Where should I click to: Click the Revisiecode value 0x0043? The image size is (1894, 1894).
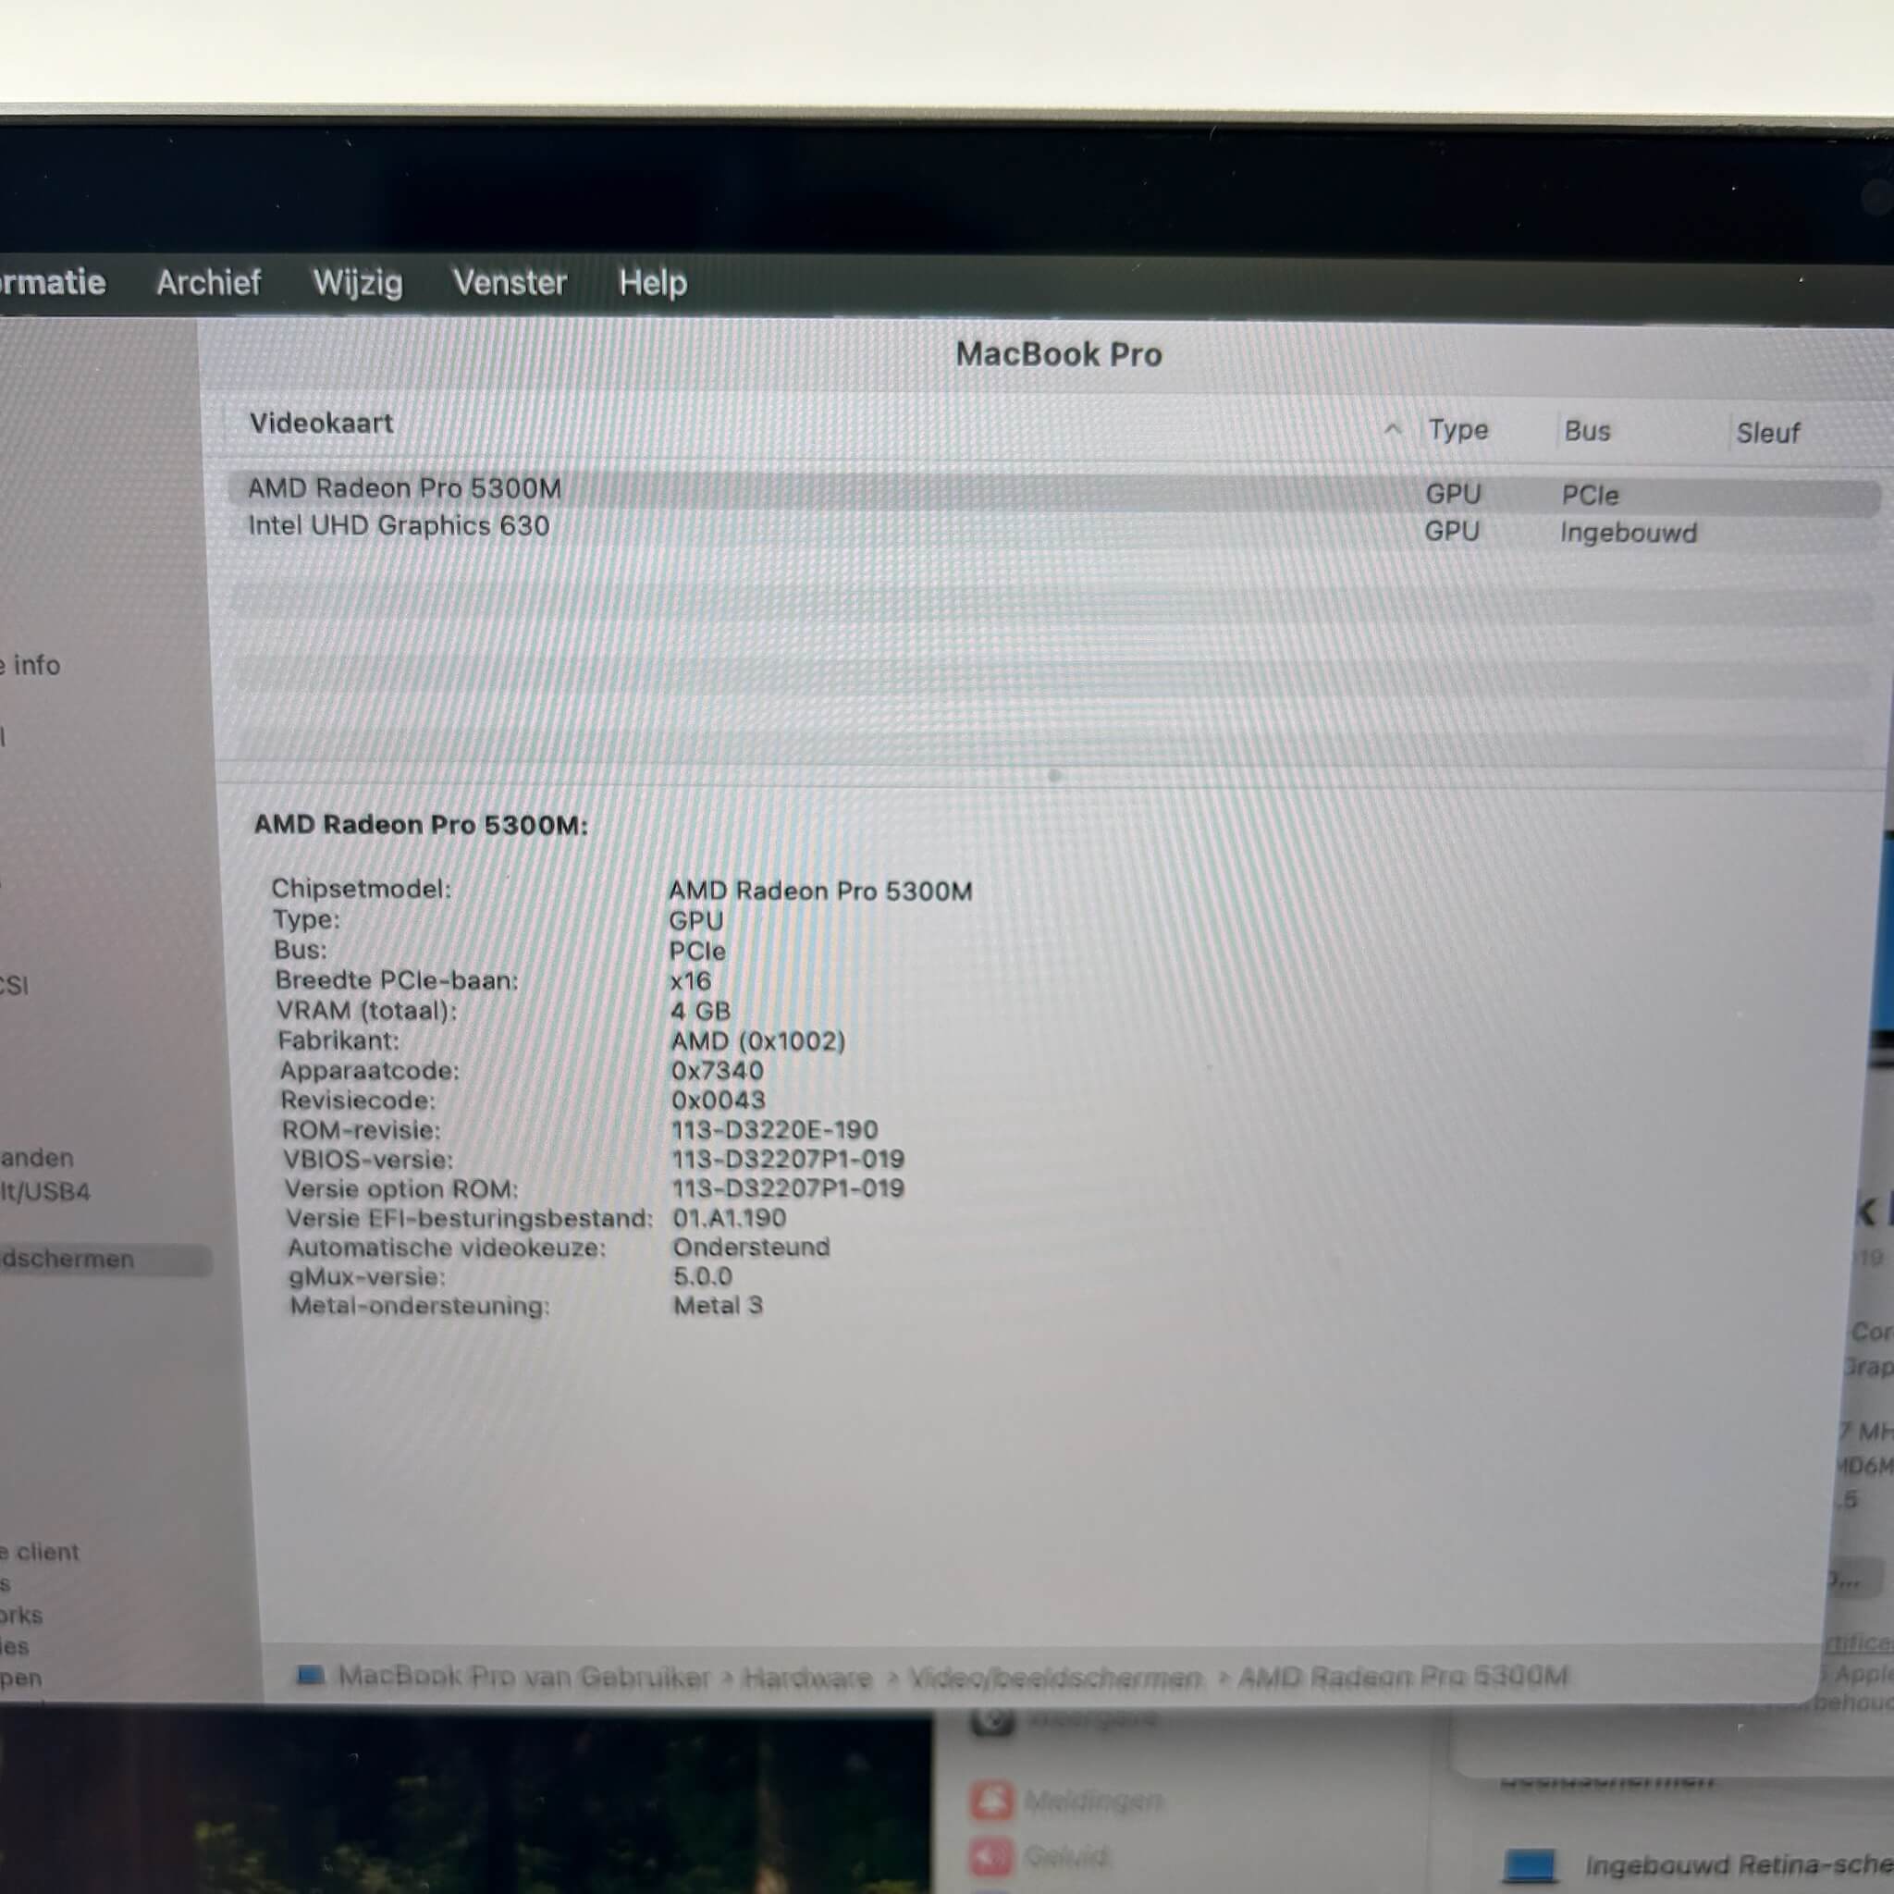coord(718,1100)
